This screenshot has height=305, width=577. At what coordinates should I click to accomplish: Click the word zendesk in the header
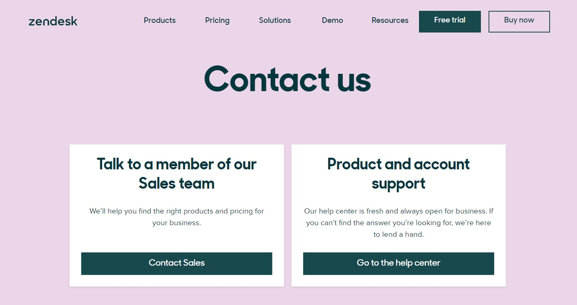53,21
